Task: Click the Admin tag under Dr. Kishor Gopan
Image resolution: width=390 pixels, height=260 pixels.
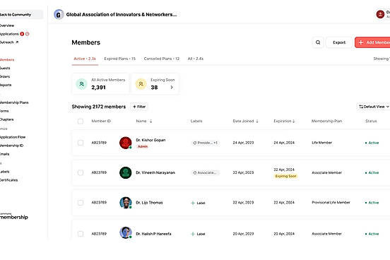Action: 143,146
